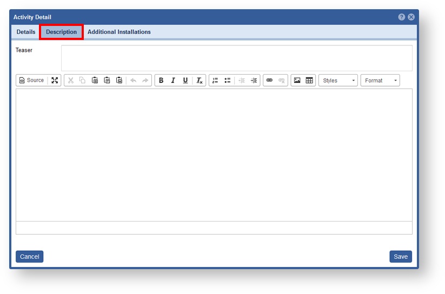Save the activity detail
Image resolution: width=445 pixels, height=294 pixels.
400,257
